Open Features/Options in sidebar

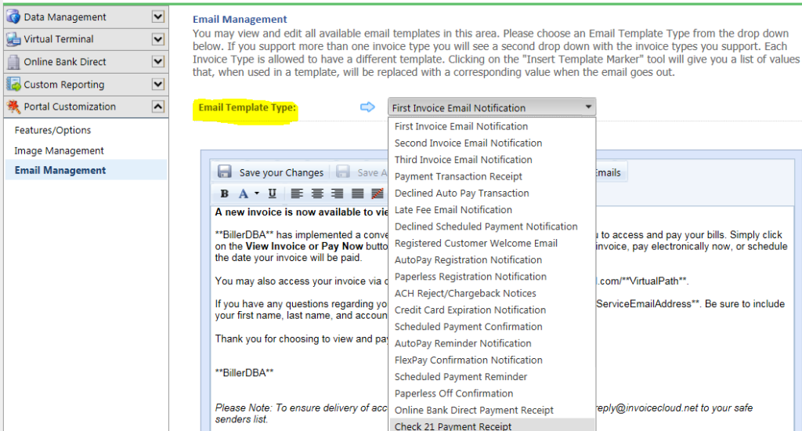click(52, 130)
